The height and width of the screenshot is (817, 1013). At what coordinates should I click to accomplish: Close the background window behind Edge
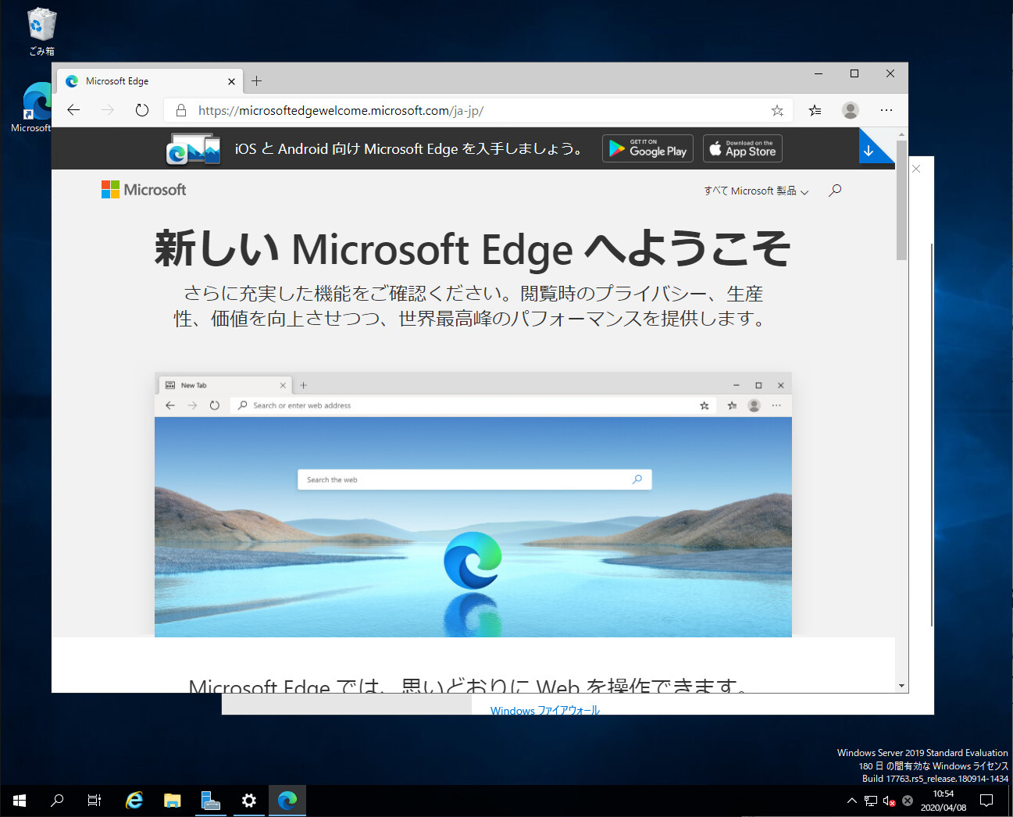pyautogui.click(x=917, y=169)
